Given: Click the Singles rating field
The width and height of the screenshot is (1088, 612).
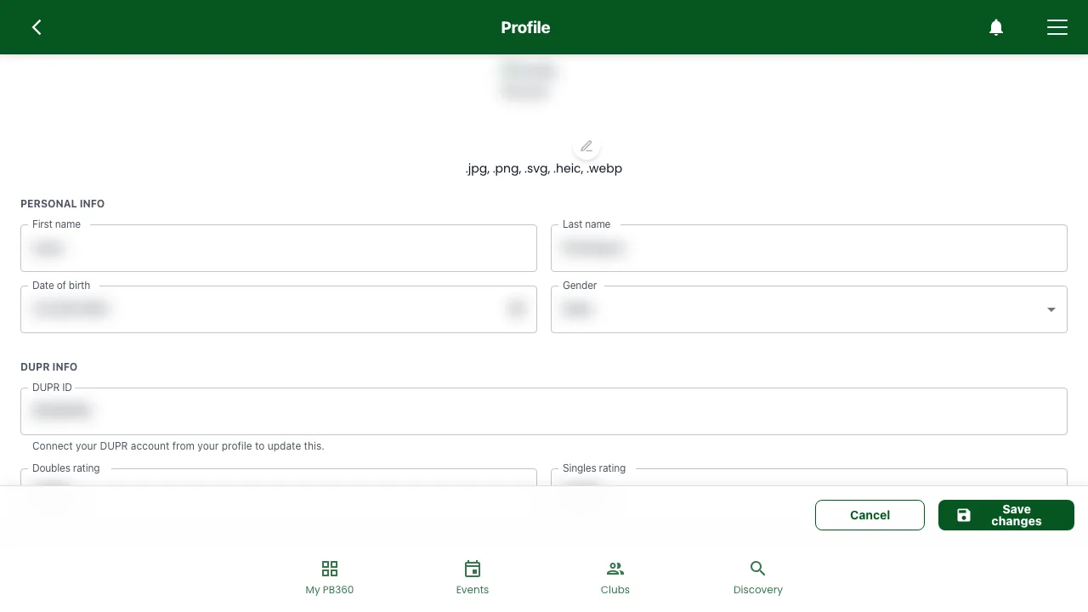Looking at the screenshot, I should coord(809,478).
